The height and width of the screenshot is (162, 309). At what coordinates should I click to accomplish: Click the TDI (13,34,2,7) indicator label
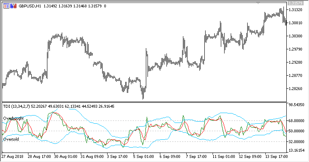16,106
